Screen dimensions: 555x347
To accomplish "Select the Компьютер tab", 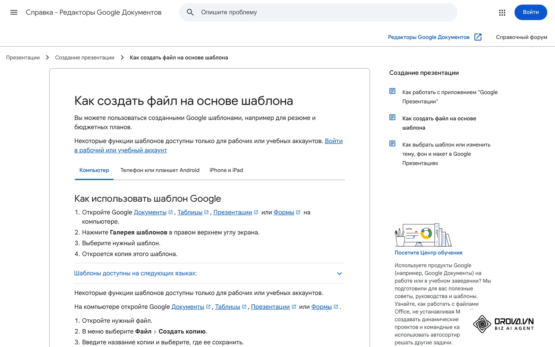I will [x=94, y=170].
